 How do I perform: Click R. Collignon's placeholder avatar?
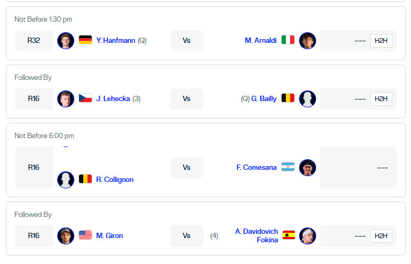coord(66,179)
